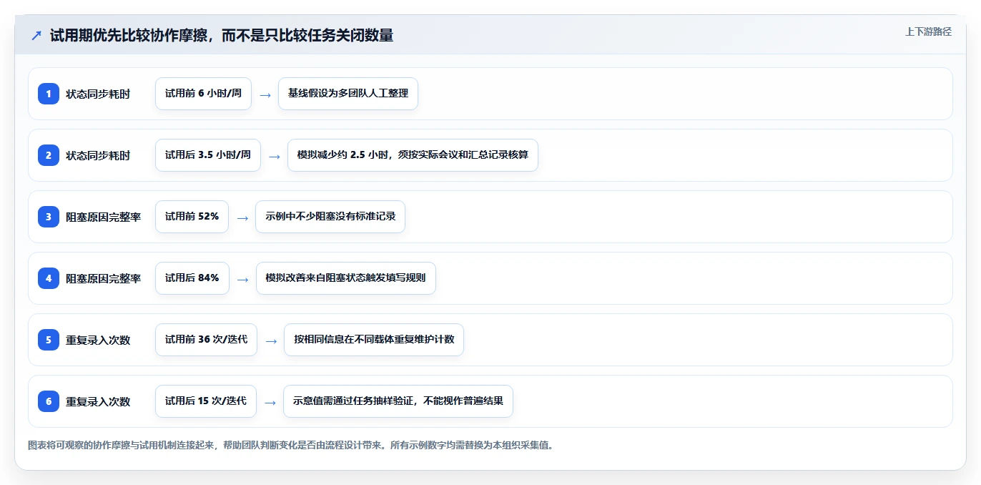Click the blue number 1 badge
This screenshot has height=485, width=981.
pos(49,94)
